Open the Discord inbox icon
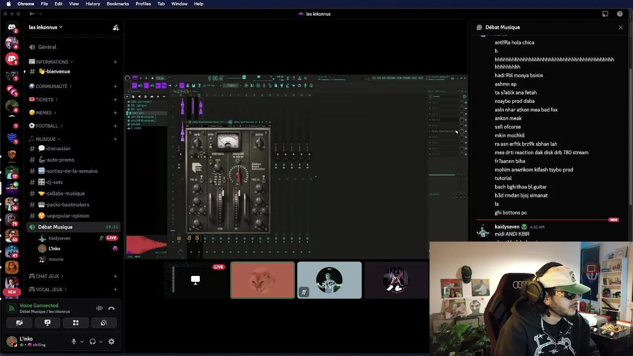 605,14
